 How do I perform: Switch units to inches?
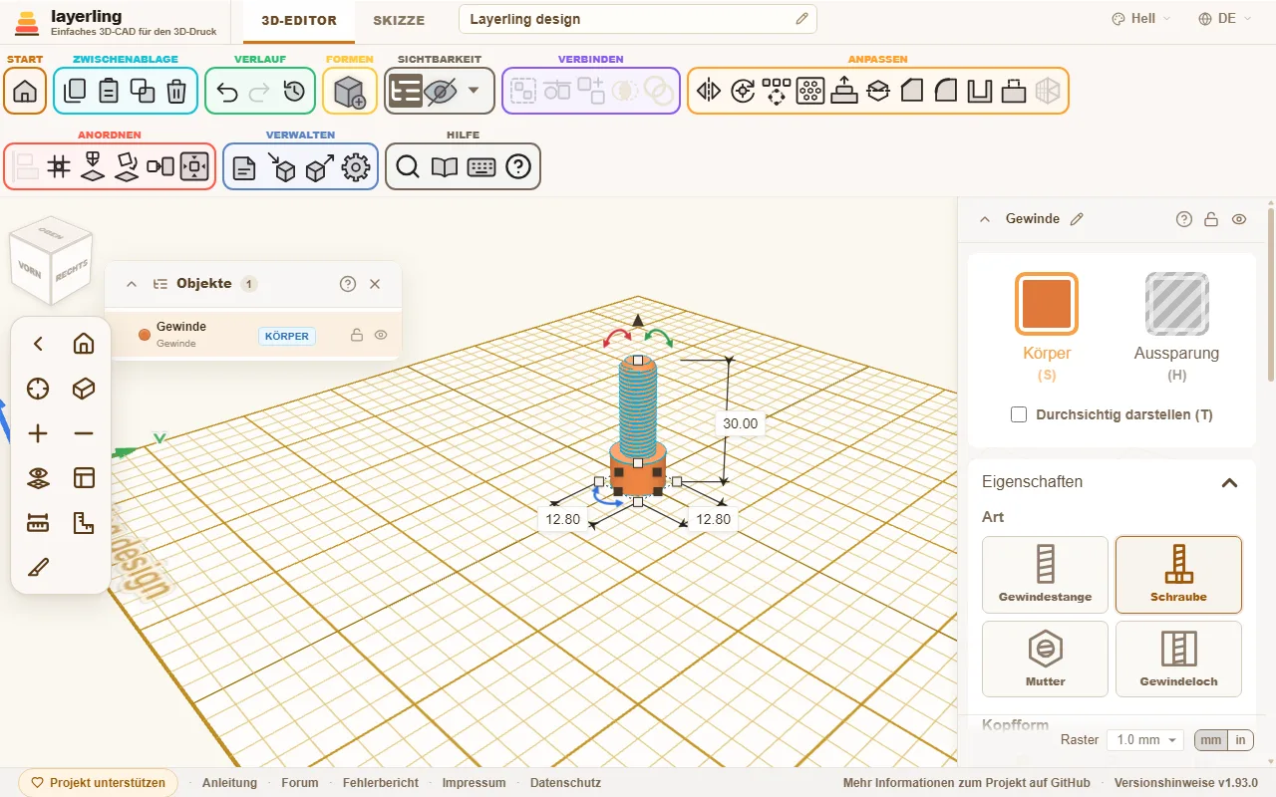[x=1241, y=740]
